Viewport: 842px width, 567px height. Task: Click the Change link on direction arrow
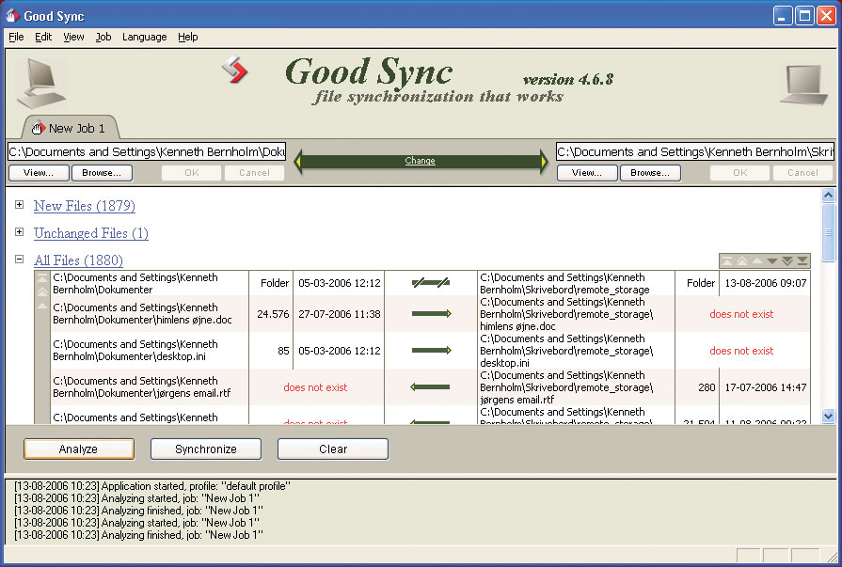tap(420, 161)
